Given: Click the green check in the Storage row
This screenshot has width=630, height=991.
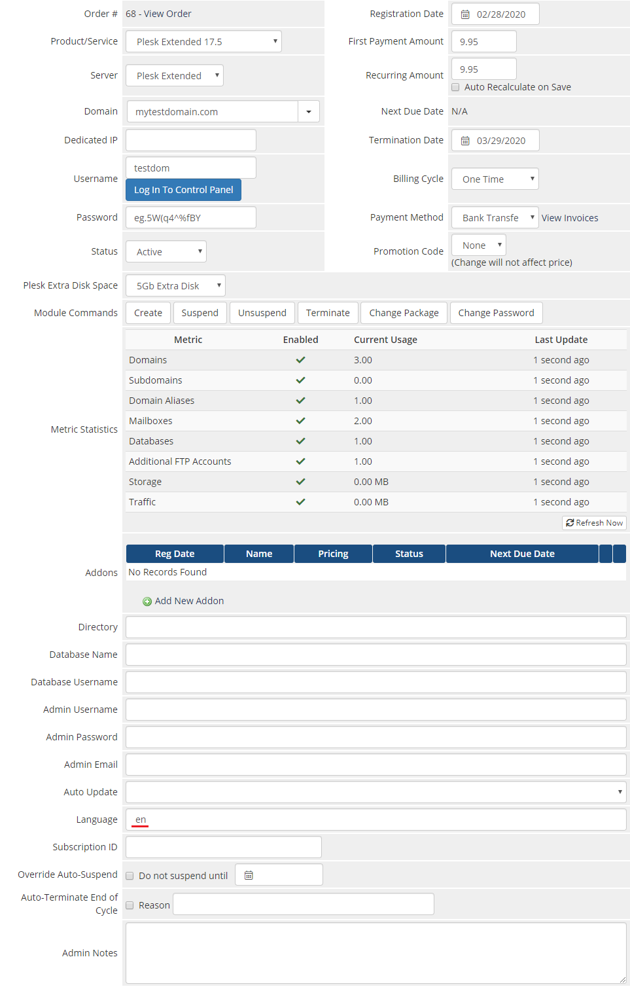Looking at the screenshot, I should (x=301, y=482).
